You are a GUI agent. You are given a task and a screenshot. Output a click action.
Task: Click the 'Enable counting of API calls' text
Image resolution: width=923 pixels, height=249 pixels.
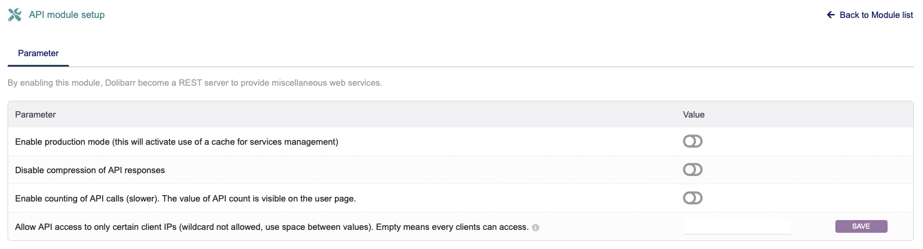point(87,199)
